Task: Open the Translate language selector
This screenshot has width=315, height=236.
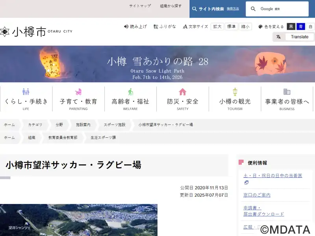Action: click(x=295, y=37)
